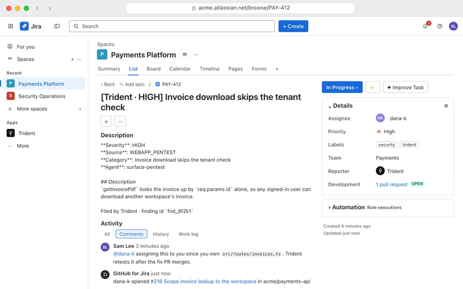463x289 pixels.
Task: Open the ellipsis menu beside Payments Platform title
Action: tap(196, 54)
